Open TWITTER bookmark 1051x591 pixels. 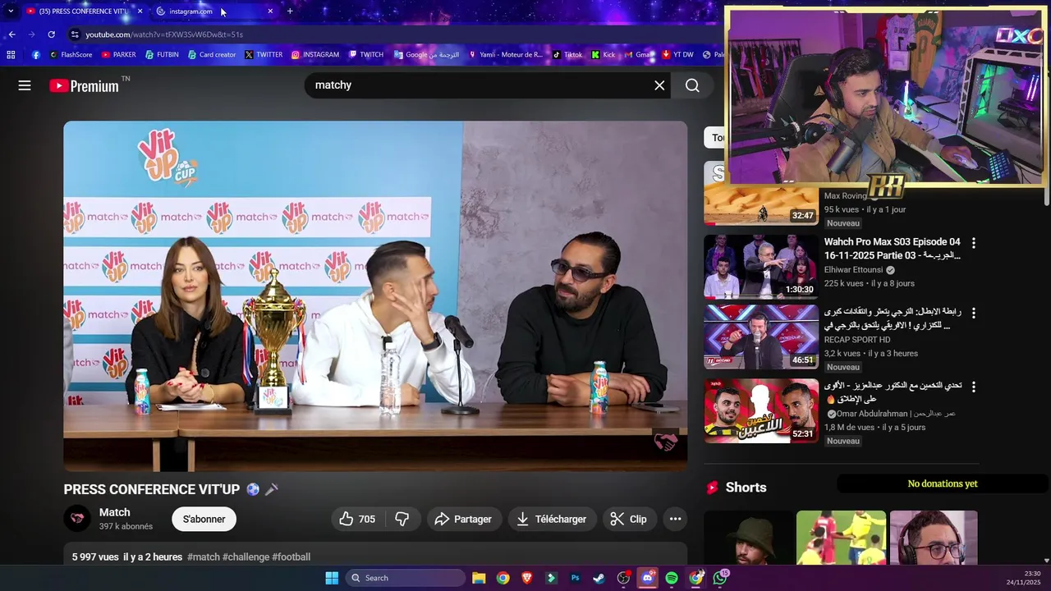click(x=264, y=55)
